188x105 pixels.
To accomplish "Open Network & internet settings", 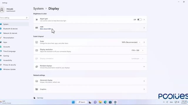I will point(14,33).
